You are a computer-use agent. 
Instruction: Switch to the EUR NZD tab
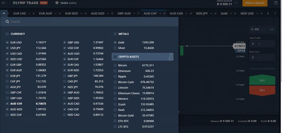pos(71,14)
